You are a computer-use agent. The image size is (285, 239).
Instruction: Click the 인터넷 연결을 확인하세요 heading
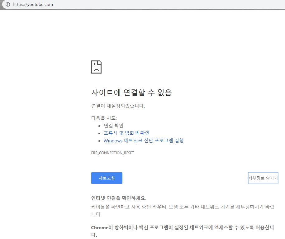pos(119,198)
